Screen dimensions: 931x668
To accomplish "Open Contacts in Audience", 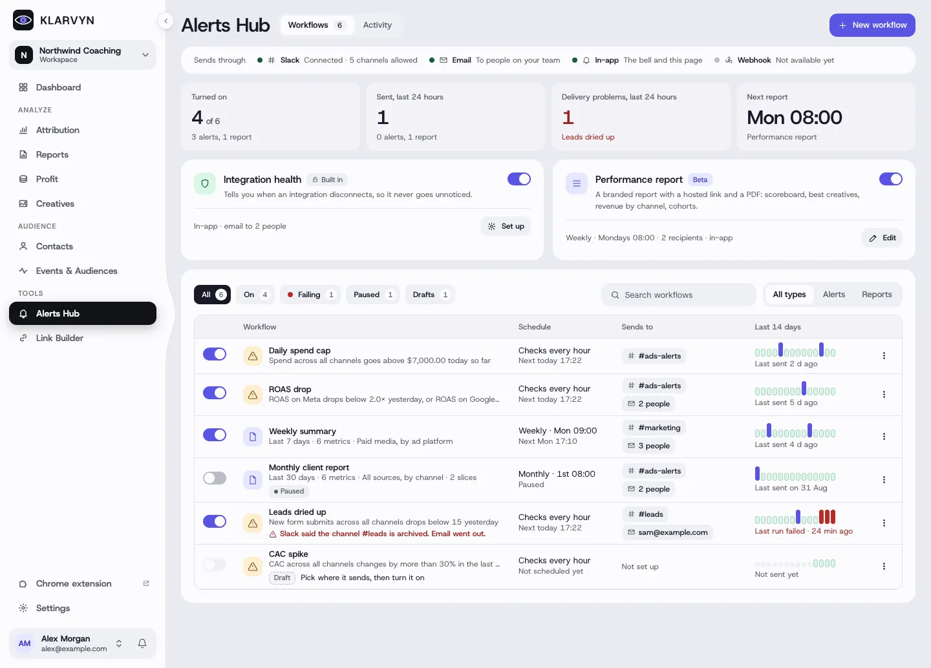I will (x=83, y=246).
